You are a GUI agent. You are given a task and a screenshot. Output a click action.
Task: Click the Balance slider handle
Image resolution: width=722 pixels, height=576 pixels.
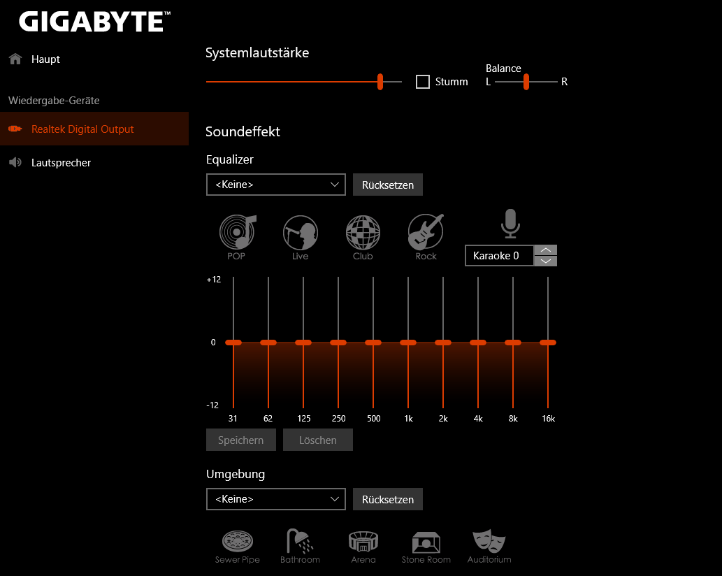[526, 82]
